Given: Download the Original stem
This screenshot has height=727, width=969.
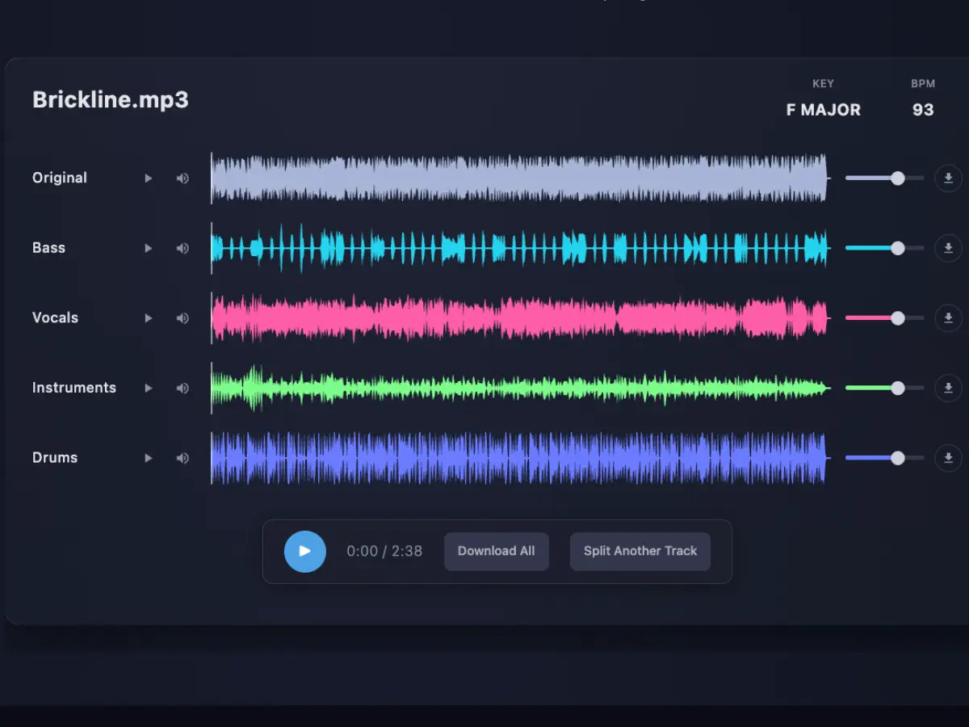Looking at the screenshot, I should point(948,178).
